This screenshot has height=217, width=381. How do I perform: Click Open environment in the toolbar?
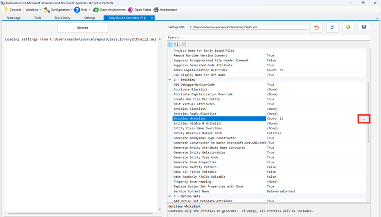click(x=109, y=10)
